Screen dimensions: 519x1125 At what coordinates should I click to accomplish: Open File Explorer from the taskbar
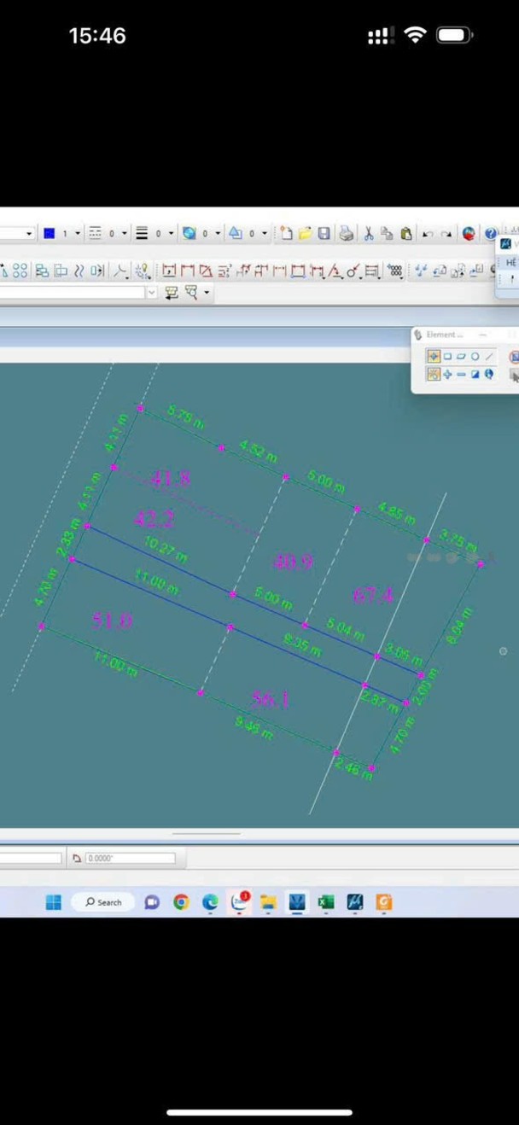point(268,902)
